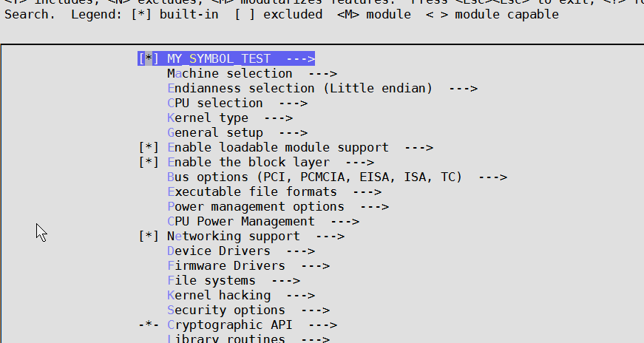
Task: Open the File systems entry
Action: pyautogui.click(x=211, y=281)
